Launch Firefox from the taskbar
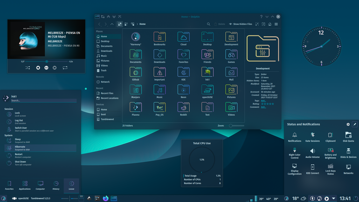Viewport: 359px width, 202px height. tap(105, 198)
